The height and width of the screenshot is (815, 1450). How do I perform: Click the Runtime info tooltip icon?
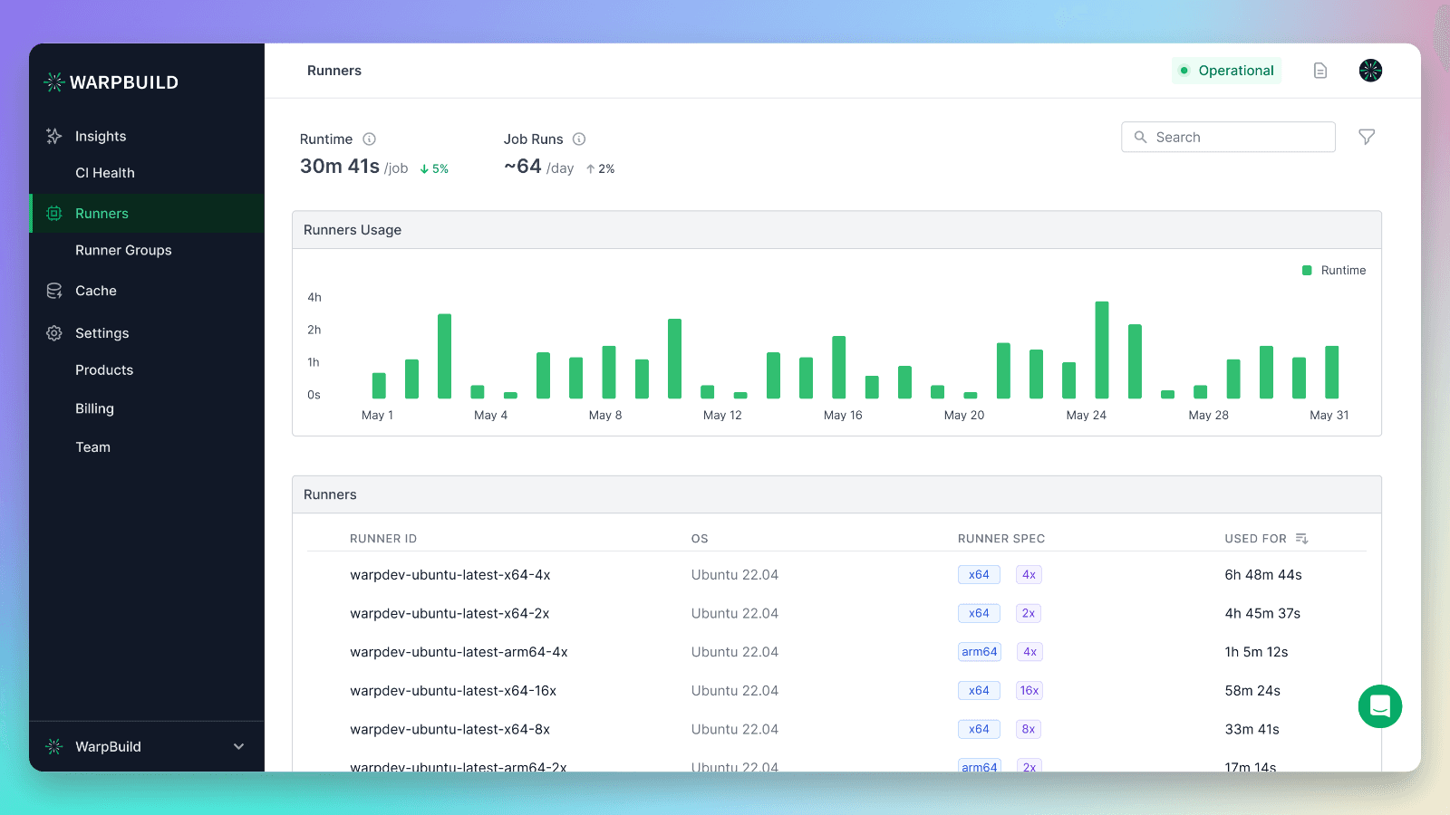pyautogui.click(x=369, y=139)
